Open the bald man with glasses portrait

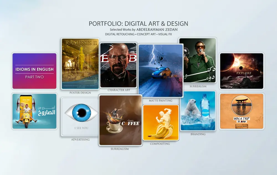(118, 65)
